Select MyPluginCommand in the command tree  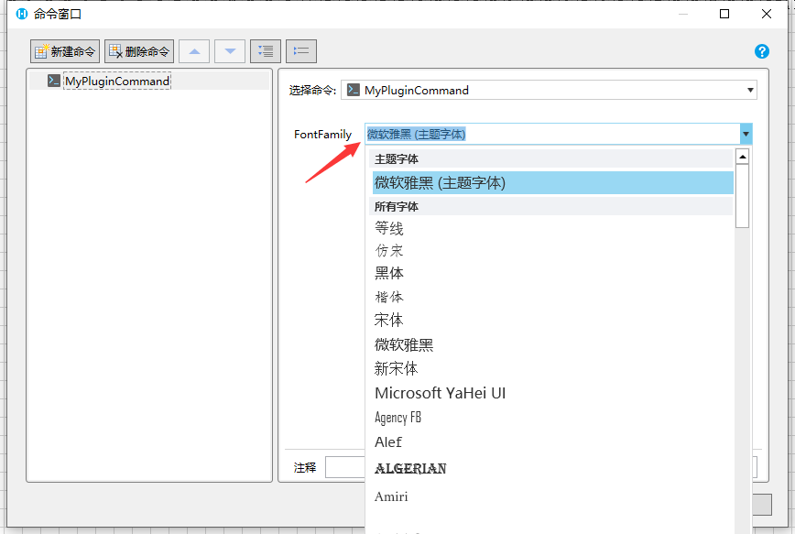tap(117, 82)
